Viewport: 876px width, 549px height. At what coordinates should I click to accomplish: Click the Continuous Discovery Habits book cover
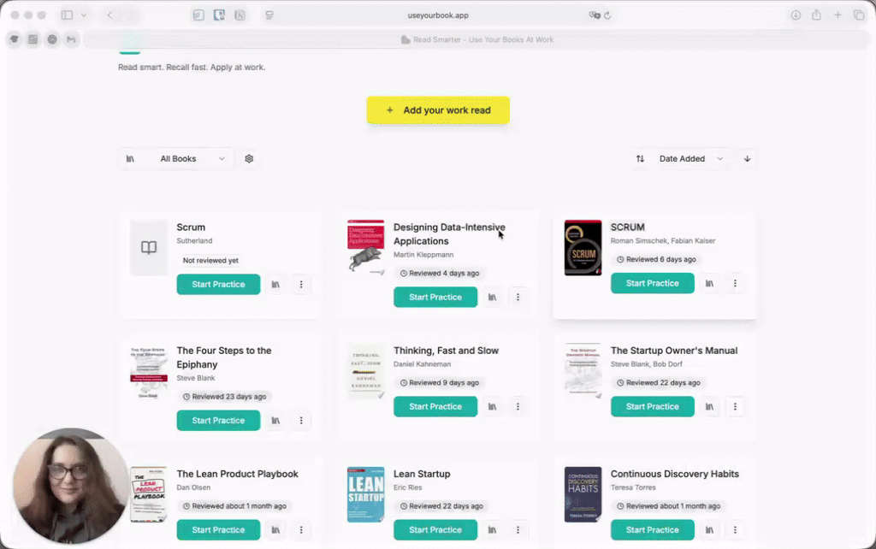point(583,494)
